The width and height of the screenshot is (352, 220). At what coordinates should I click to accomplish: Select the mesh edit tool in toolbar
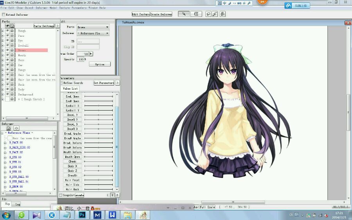pyautogui.click(x=196, y=14)
